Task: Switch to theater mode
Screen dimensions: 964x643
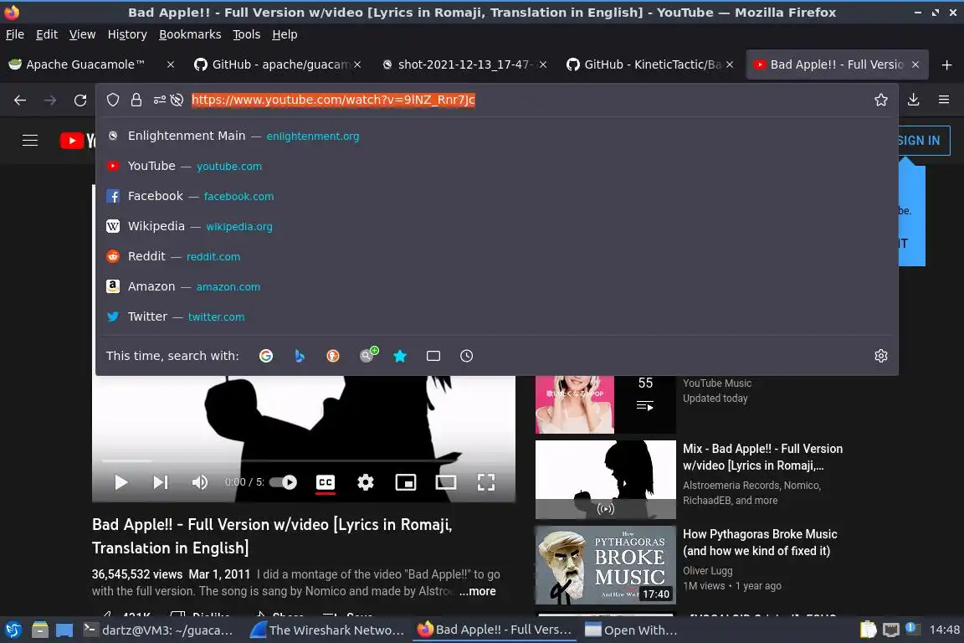Action: tap(446, 482)
